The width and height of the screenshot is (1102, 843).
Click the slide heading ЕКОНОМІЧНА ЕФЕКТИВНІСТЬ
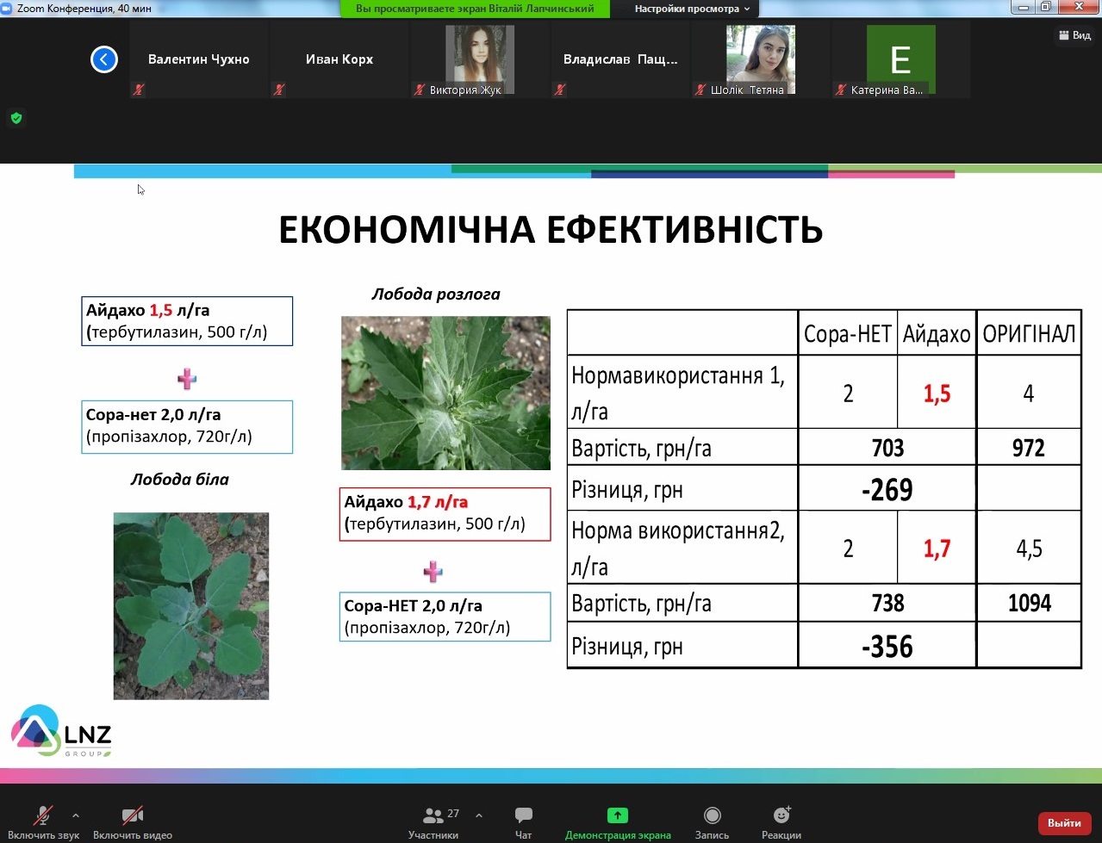[551, 230]
